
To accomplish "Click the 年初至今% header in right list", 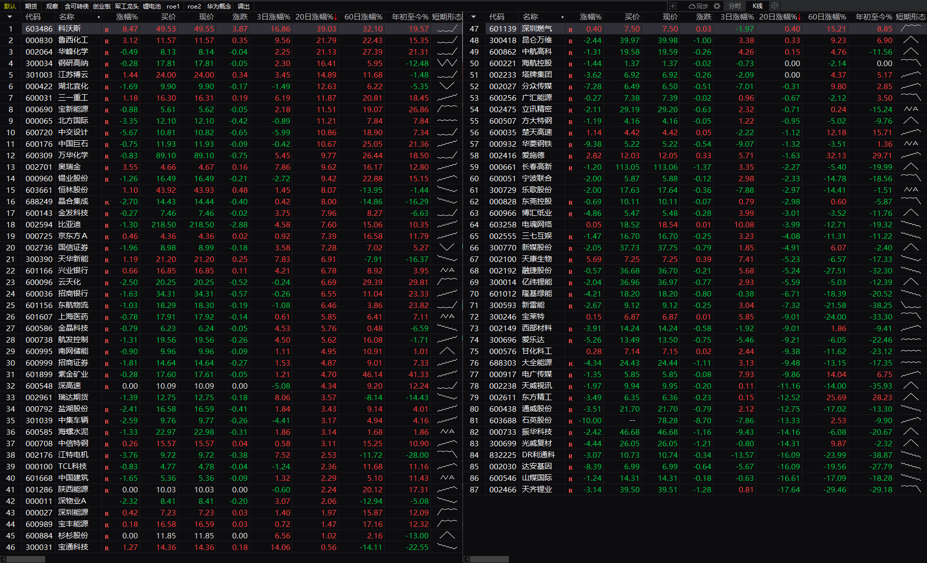I will pyautogui.click(x=873, y=17).
